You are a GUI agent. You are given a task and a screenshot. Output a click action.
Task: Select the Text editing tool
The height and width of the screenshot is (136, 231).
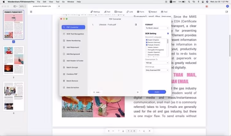pyautogui.click(x=107, y=12)
